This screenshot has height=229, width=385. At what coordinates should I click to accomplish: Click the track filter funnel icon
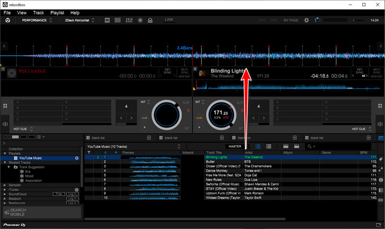coord(89,152)
